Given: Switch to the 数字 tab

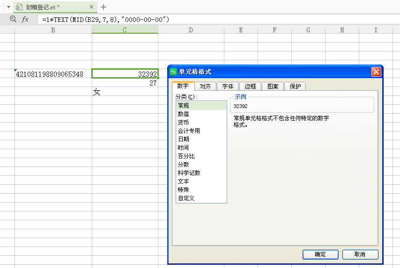Looking at the screenshot, I should click(x=183, y=86).
